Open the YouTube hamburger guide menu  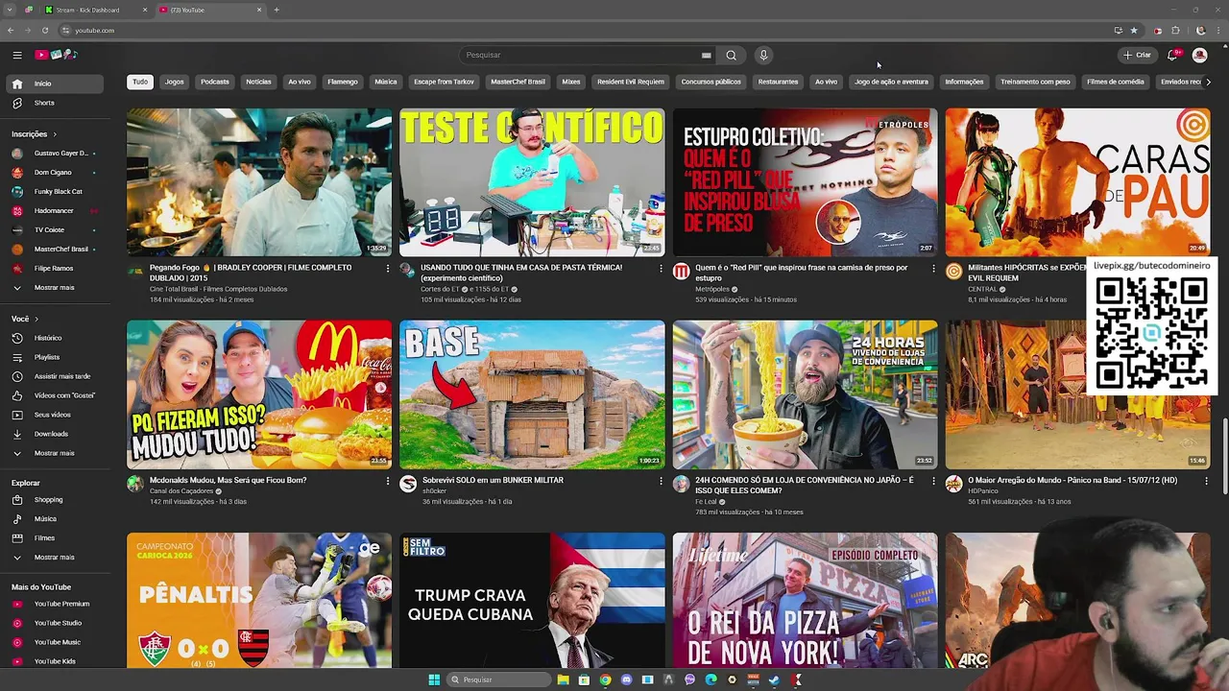click(17, 55)
